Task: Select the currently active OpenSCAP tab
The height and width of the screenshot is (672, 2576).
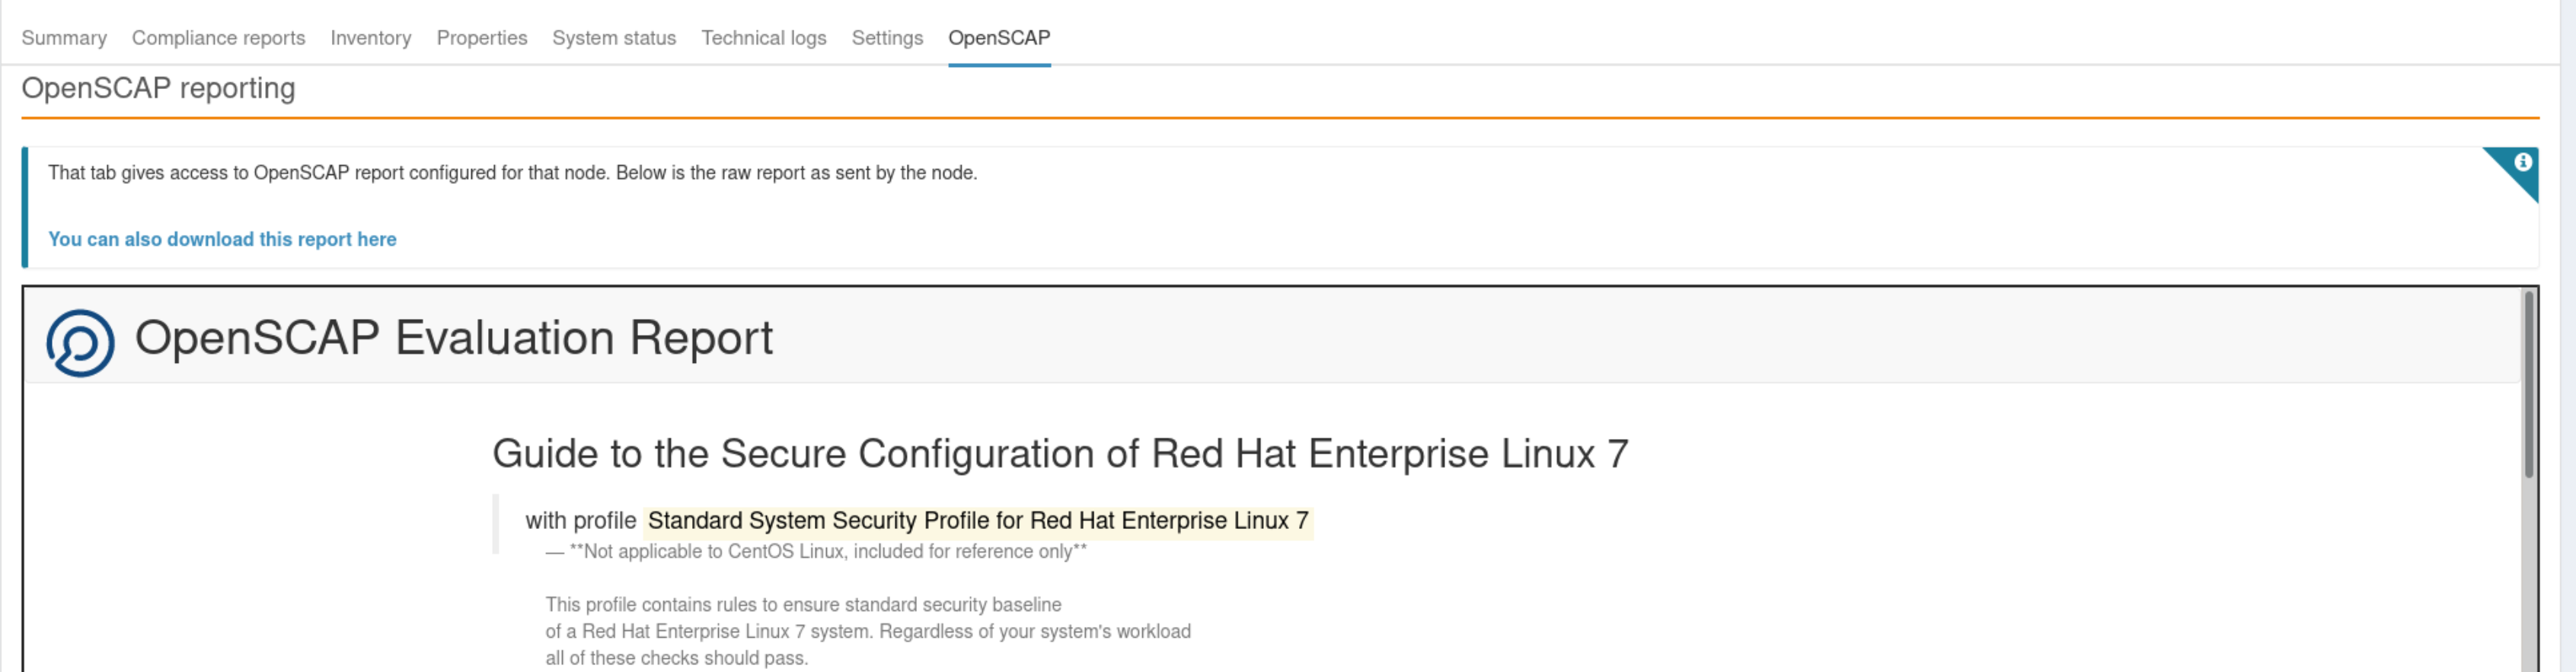Action: (x=999, y=38)
